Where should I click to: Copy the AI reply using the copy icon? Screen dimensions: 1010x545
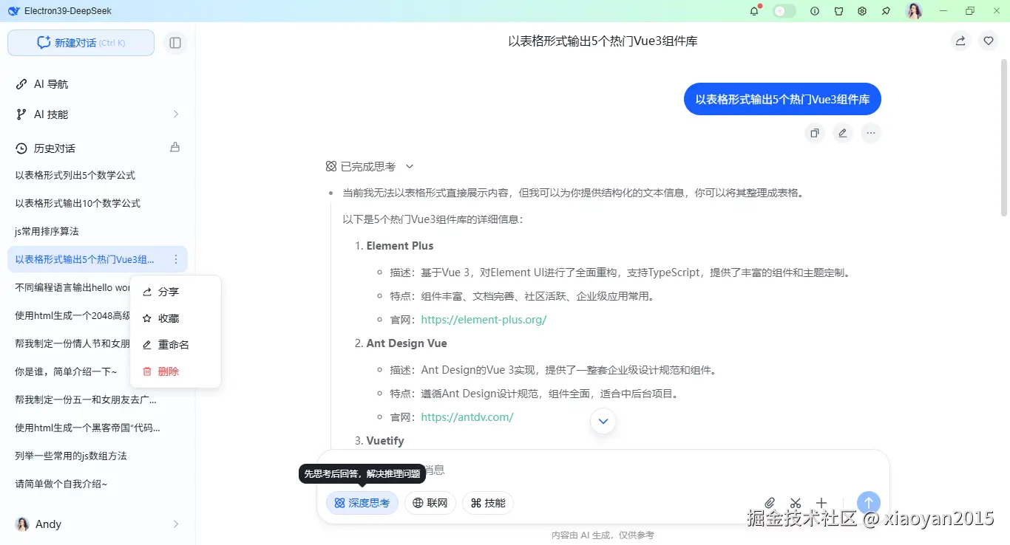point(814,133)
